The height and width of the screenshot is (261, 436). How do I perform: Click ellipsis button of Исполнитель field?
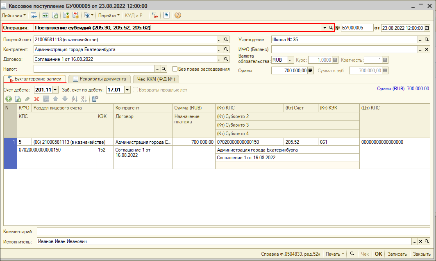click(415, 241)
